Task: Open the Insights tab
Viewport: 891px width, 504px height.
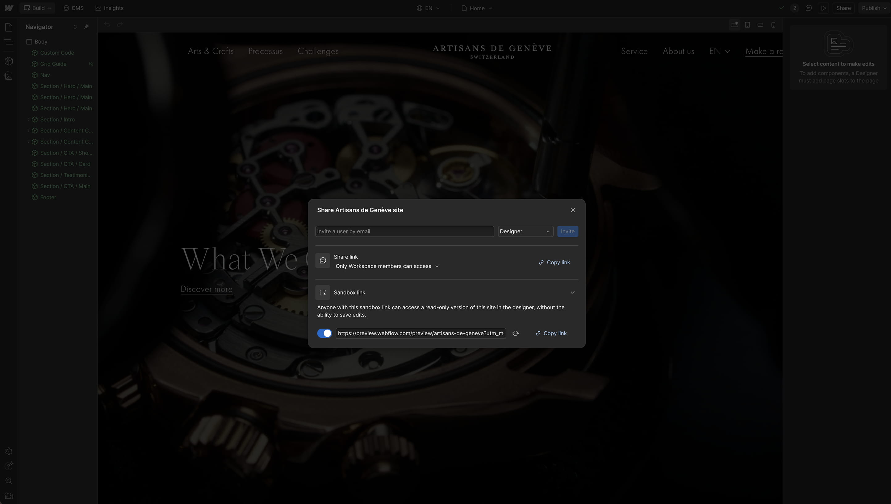Action: pos(109,8)
